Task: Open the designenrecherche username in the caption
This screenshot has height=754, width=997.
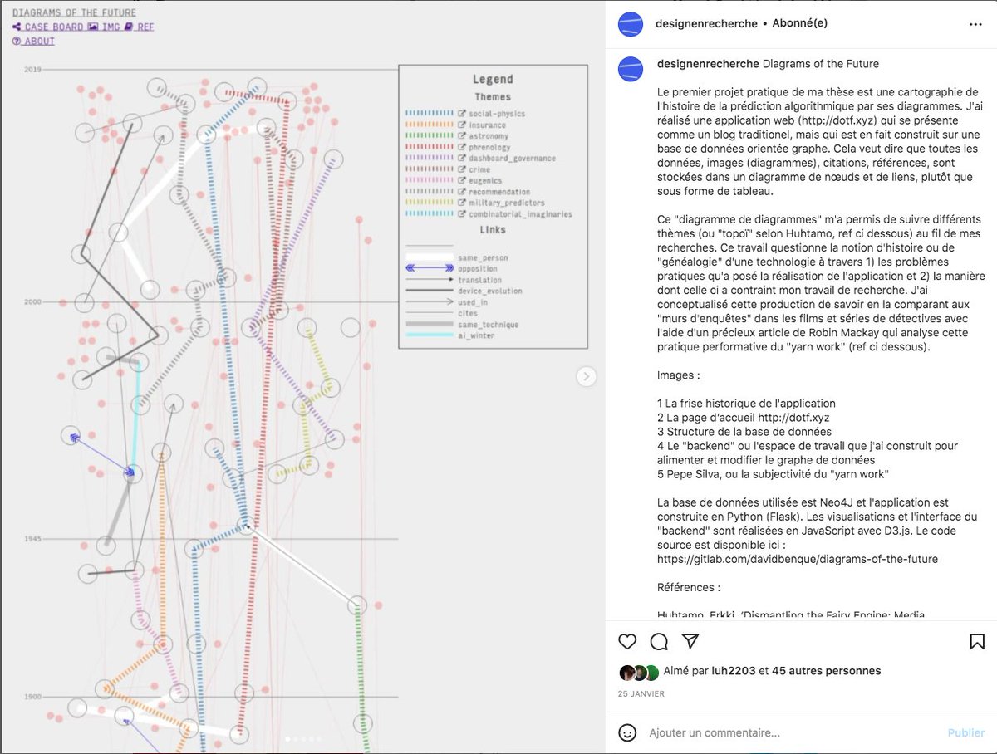Action: pos(707,64)
